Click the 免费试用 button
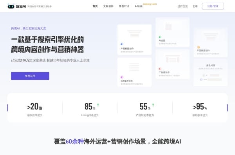 (30, 76)
